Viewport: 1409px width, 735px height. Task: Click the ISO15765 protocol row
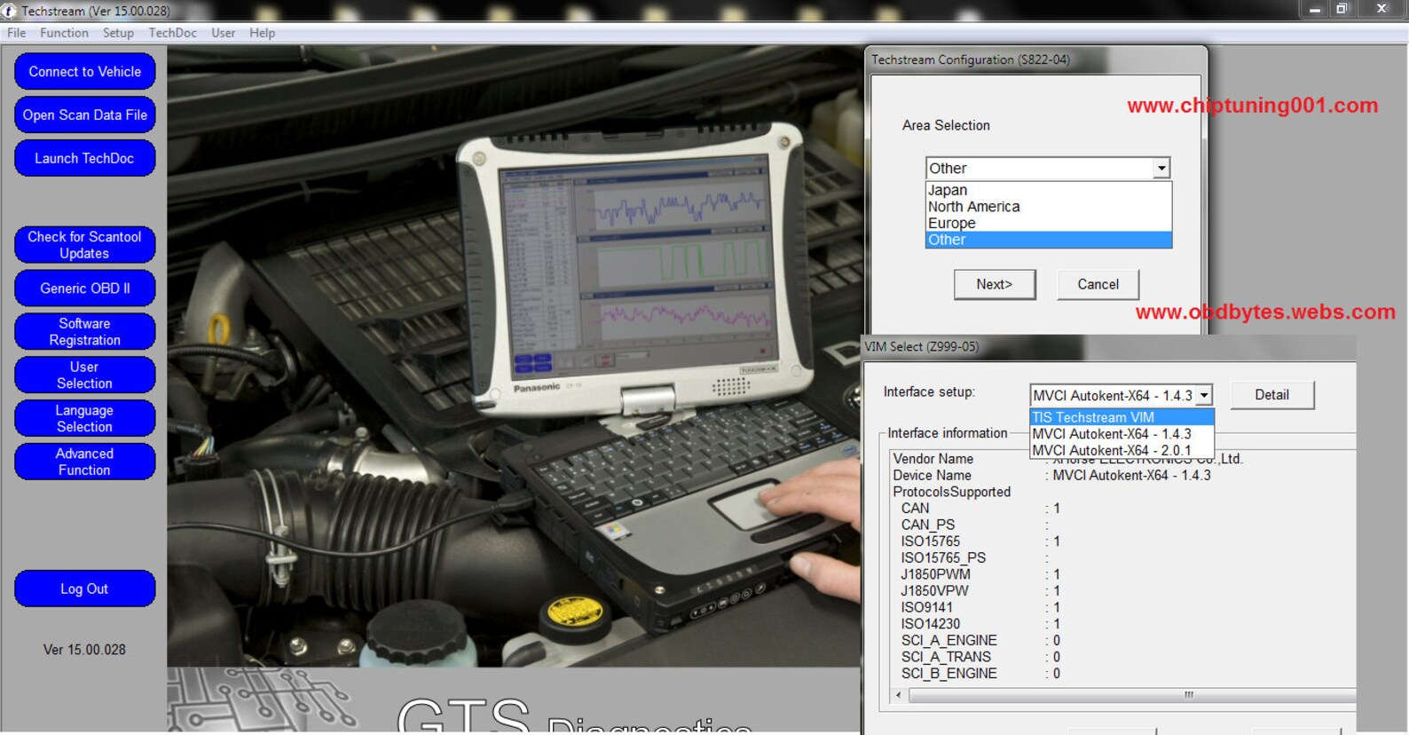click(x=980, y=541)
